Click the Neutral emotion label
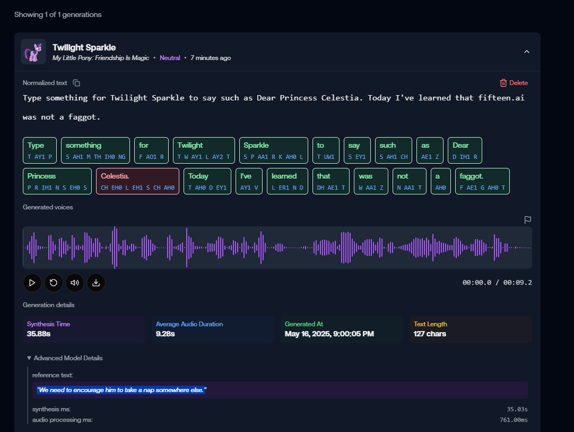Viewport: 574px width, 432px height. (x=170, y=58)
